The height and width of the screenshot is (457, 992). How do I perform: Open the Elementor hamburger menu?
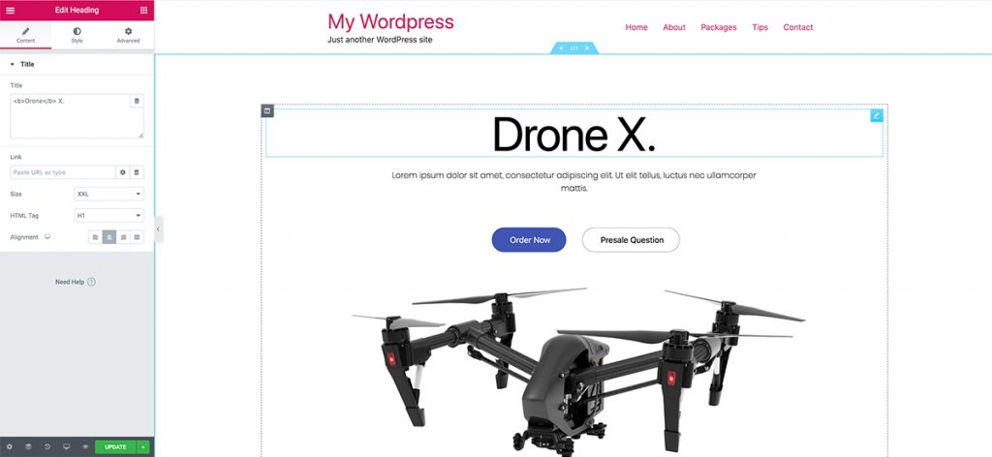click(x=10, y=10)
